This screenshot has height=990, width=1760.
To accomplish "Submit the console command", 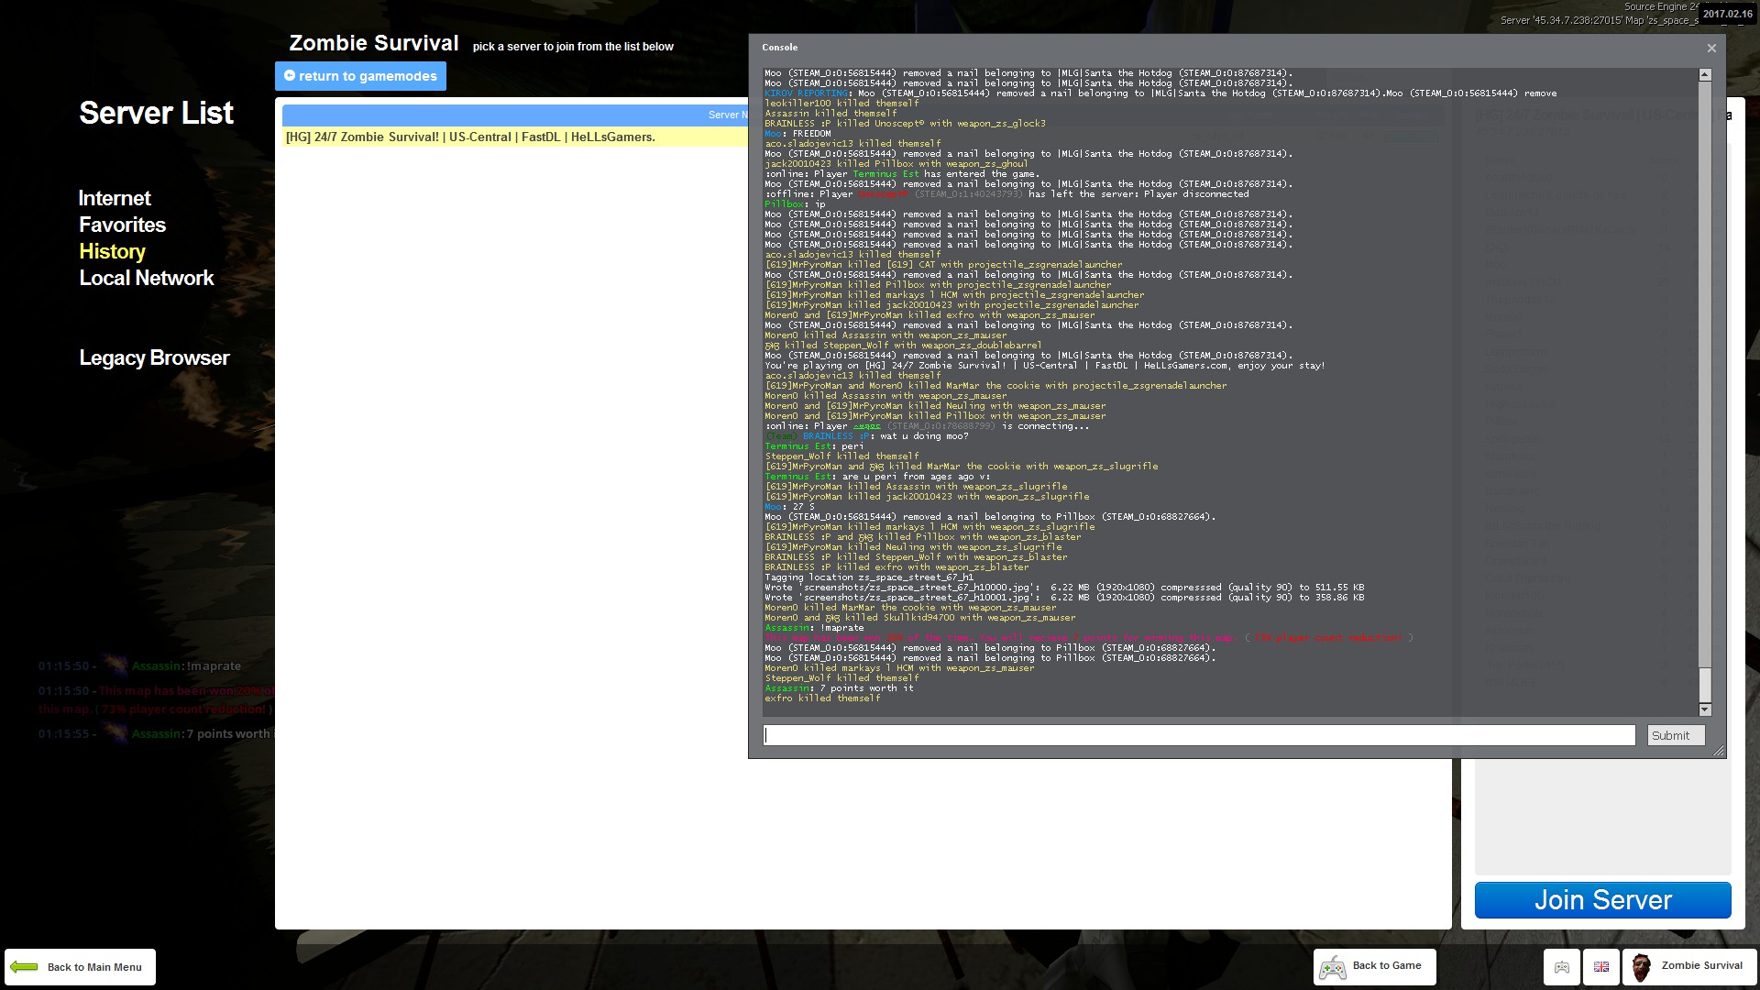I will (x=1676, y=735).
